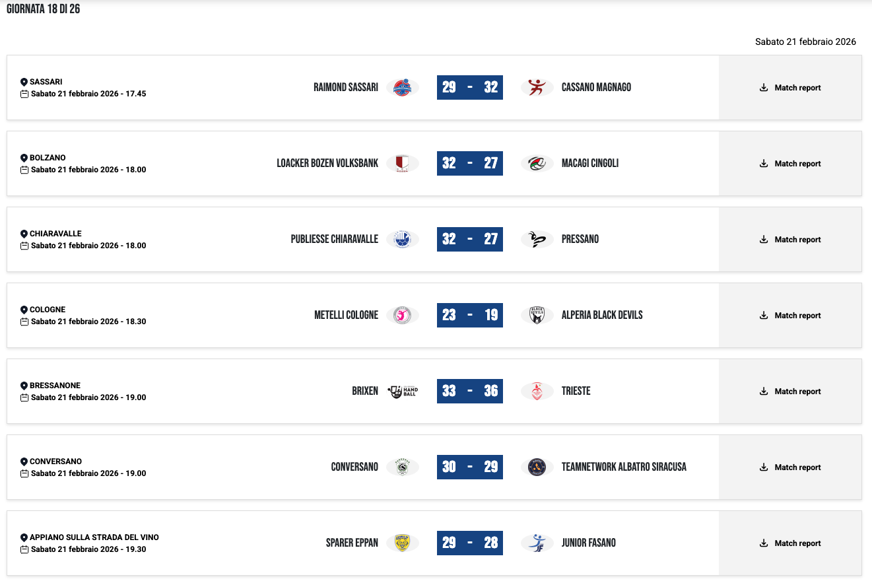Open the Pressano team name link

[580, 239]
